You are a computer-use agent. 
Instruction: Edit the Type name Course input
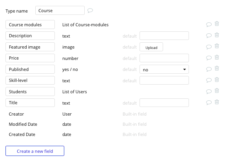pyautogui.click(x=60, y=10)
